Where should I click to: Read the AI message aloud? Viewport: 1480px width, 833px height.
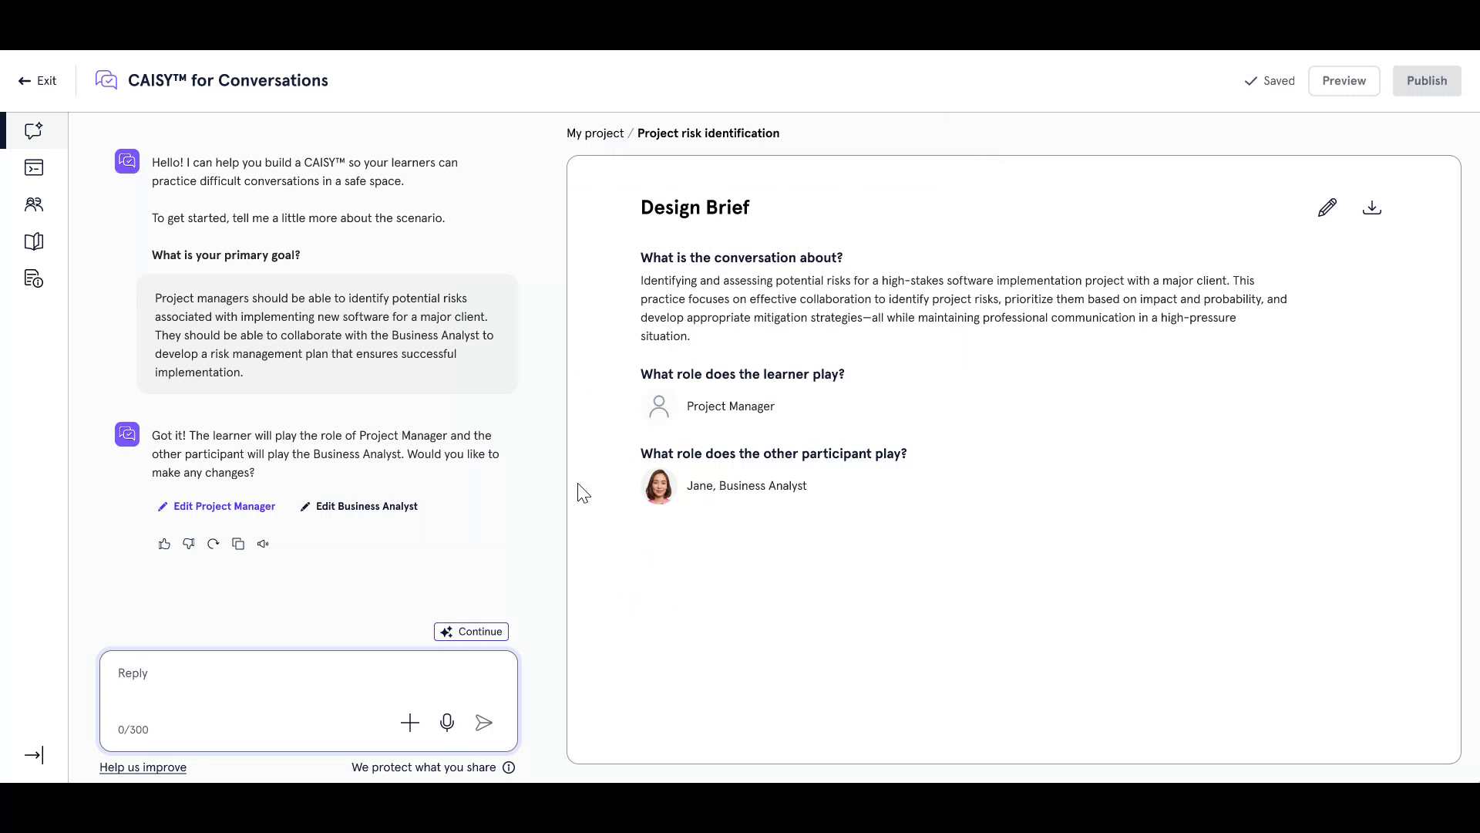[262, 544]
